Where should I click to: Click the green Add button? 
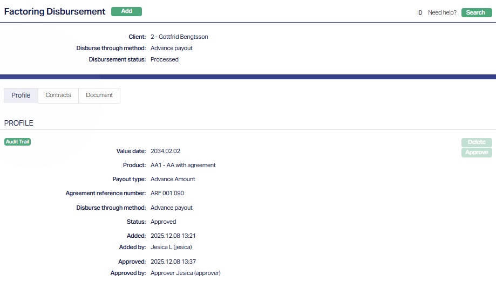[x=126, y=11]
